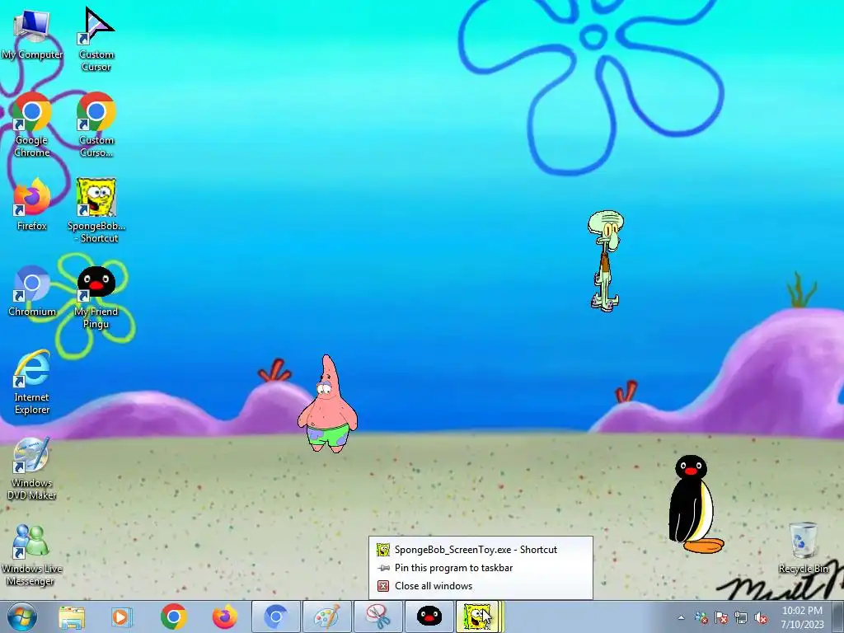844x633 pixels.
Task: Open the Windows Start menu orb
Action: tap(22, 617)
